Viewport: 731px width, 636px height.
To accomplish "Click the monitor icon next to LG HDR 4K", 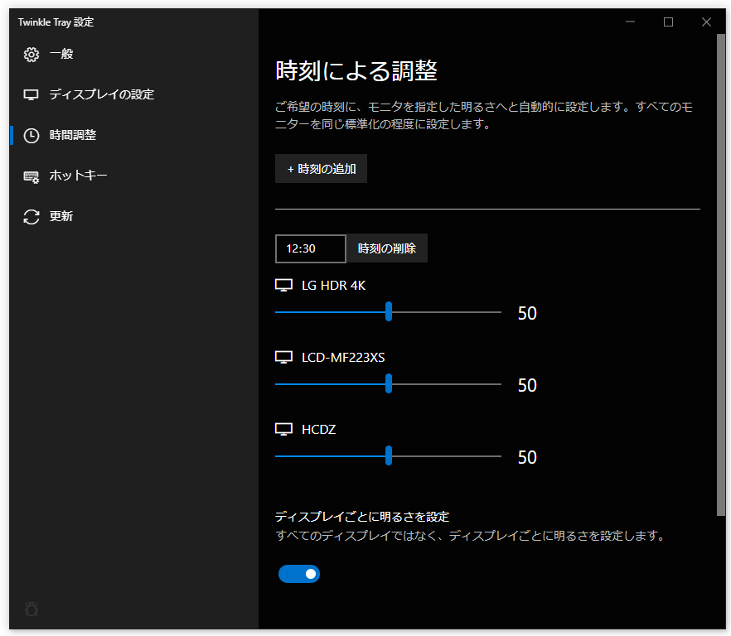I will pyautogui.click(x=283, y=285).
